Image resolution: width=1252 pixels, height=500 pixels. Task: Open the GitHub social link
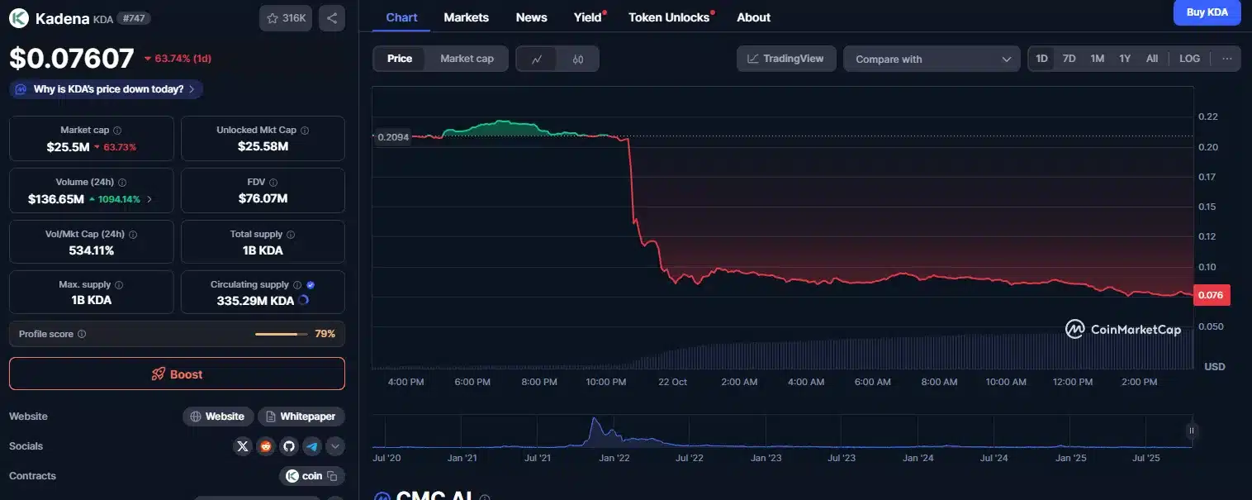(288, 446)
